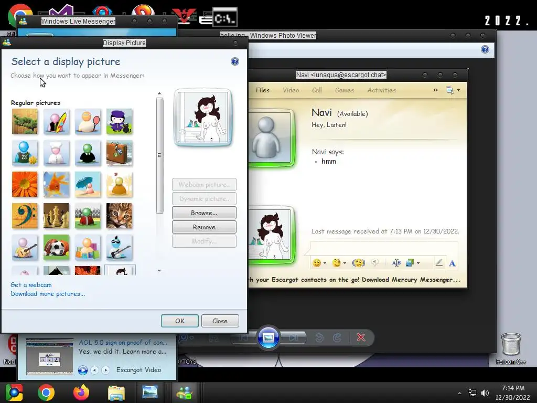Click the picture list scroll down arrow
The height and width of the screenshot is (403, 537).
click(x=159, y=270)
